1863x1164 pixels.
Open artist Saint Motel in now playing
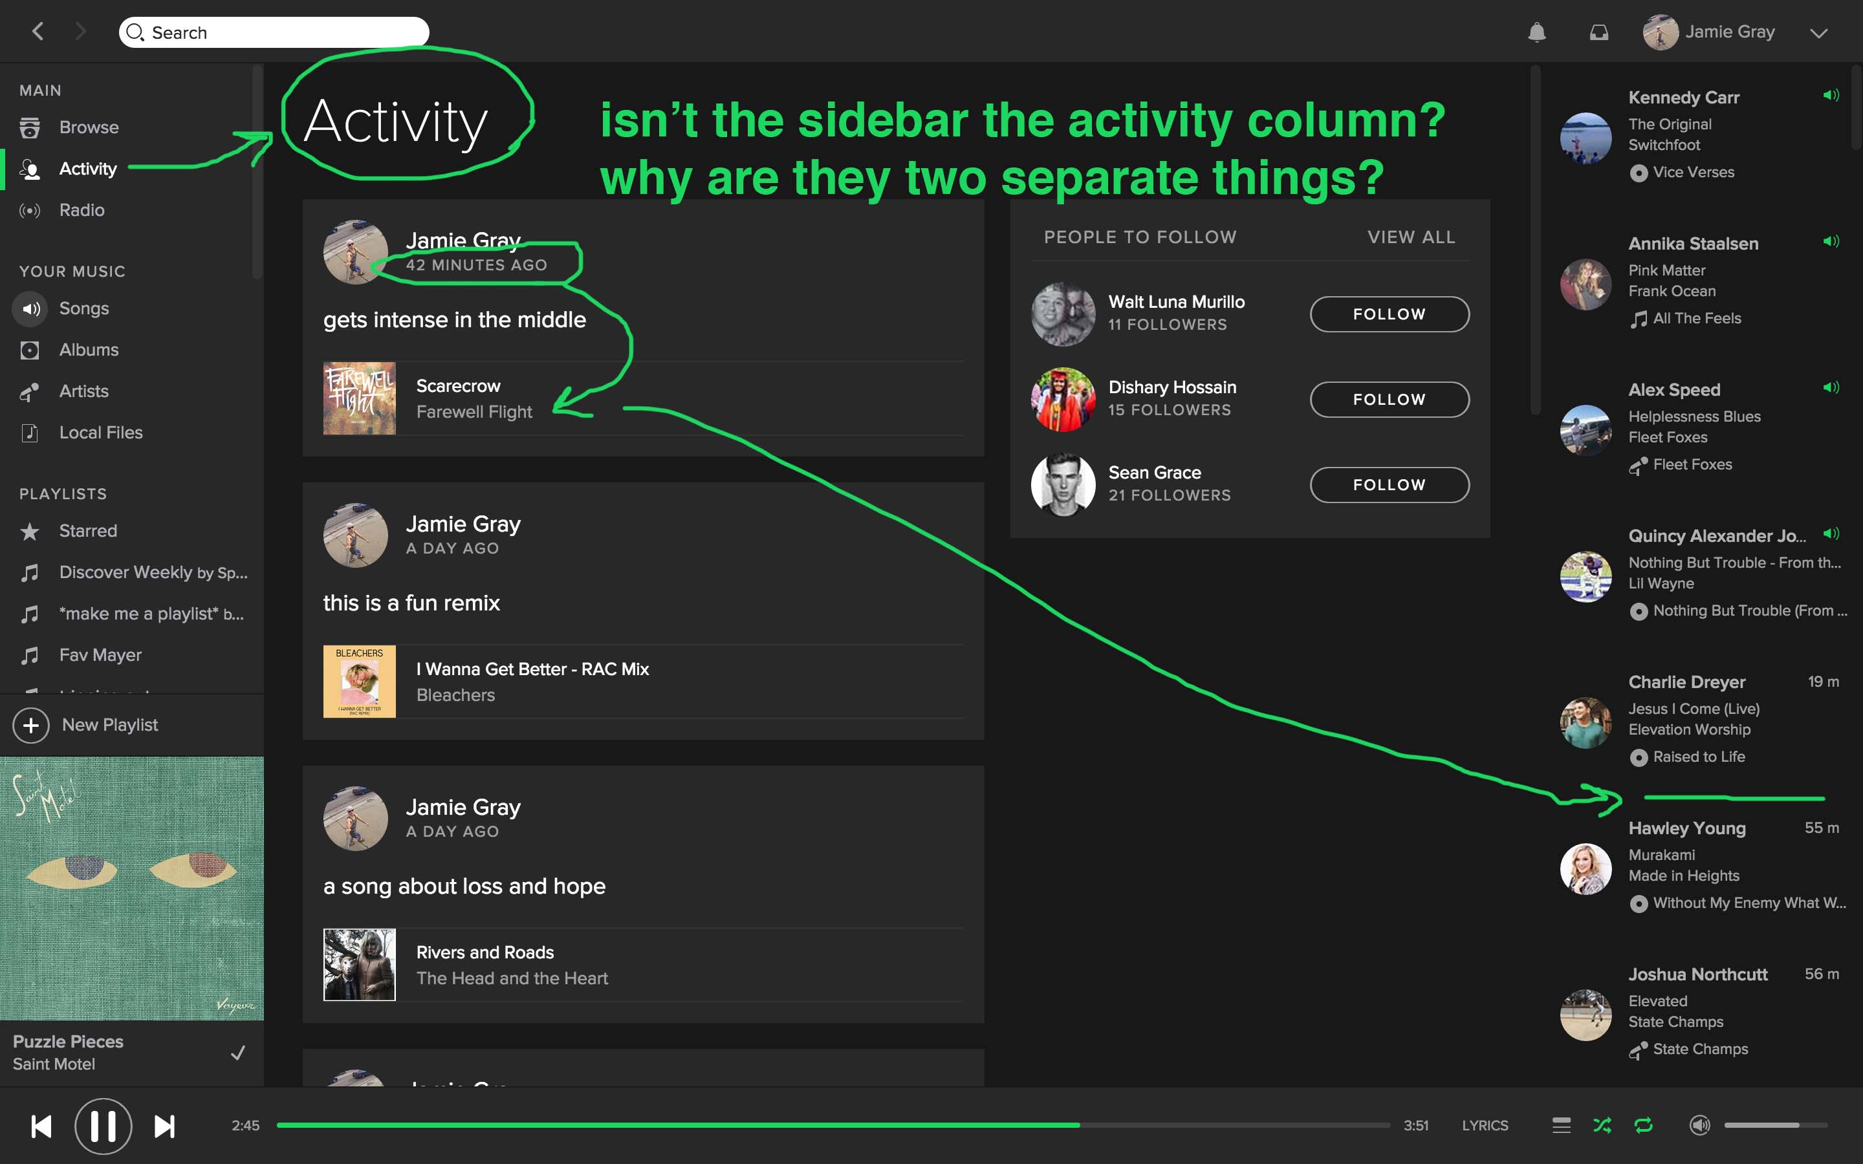tap(54, 1064)
